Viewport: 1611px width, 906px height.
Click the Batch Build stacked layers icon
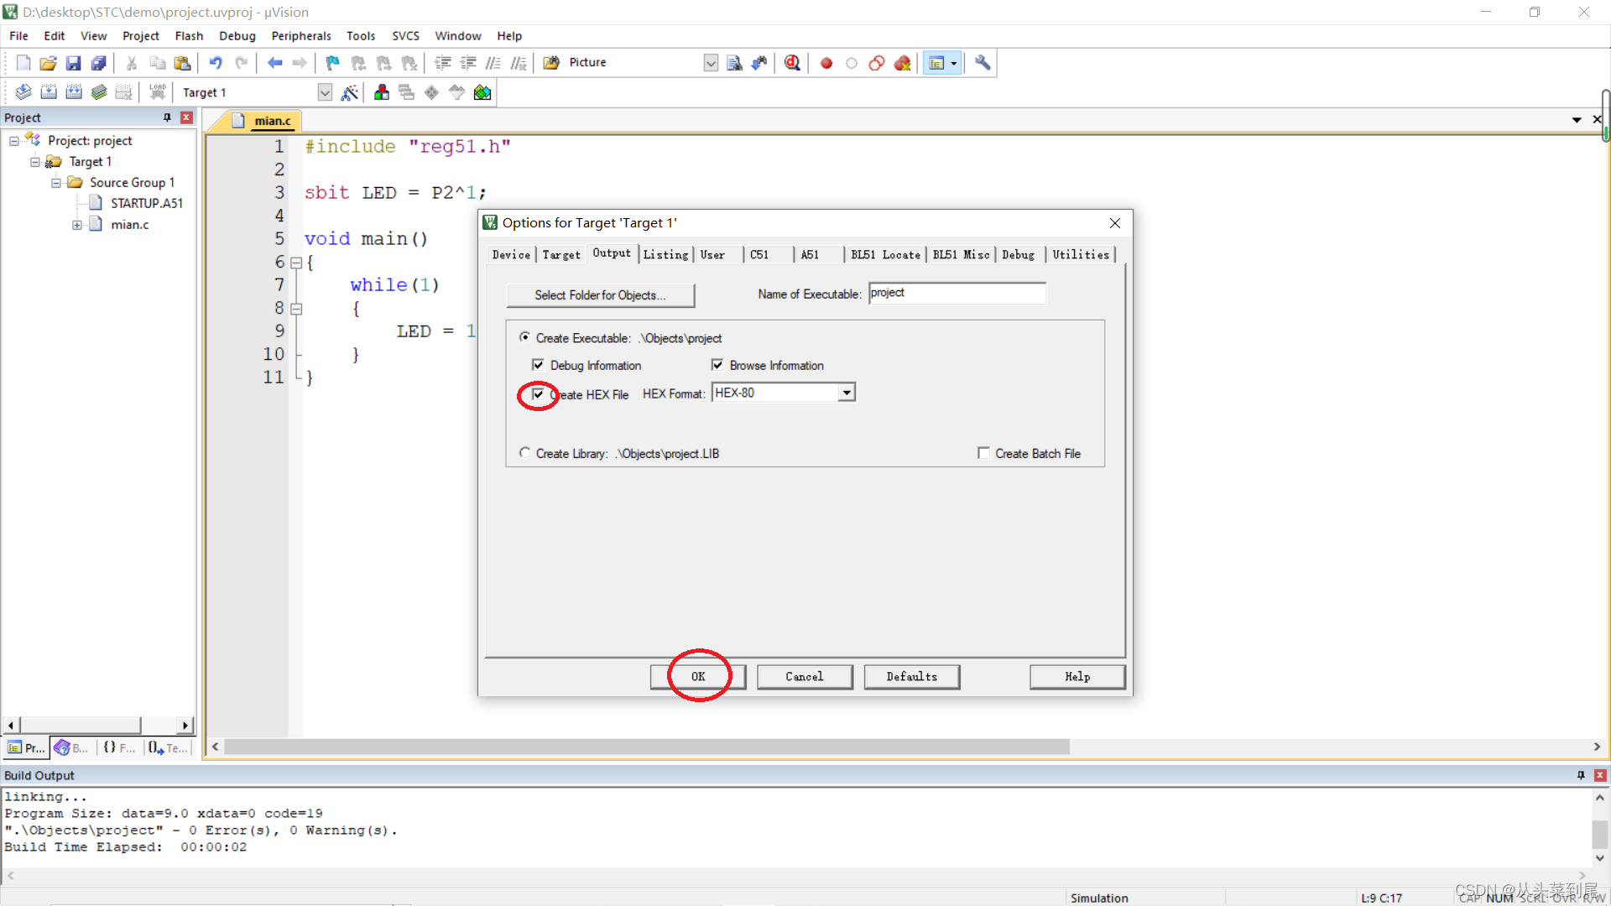tap(99, 92)
